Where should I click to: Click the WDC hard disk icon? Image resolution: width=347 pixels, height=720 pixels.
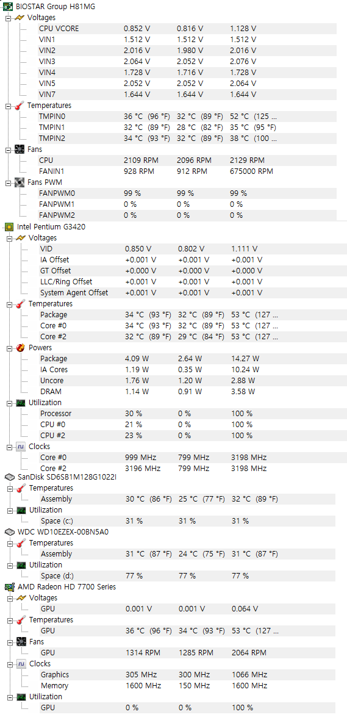tap(9, 531)
